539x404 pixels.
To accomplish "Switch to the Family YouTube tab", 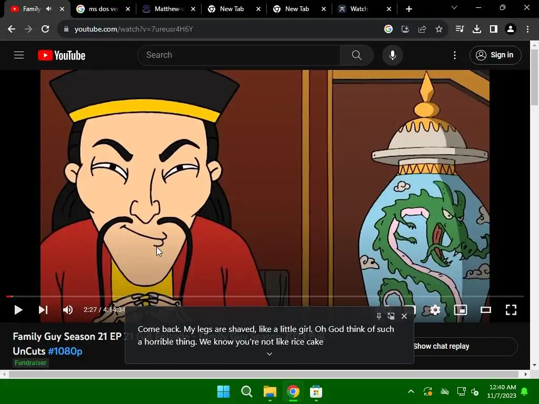I will pyautogui.click(x=31, y=9).
